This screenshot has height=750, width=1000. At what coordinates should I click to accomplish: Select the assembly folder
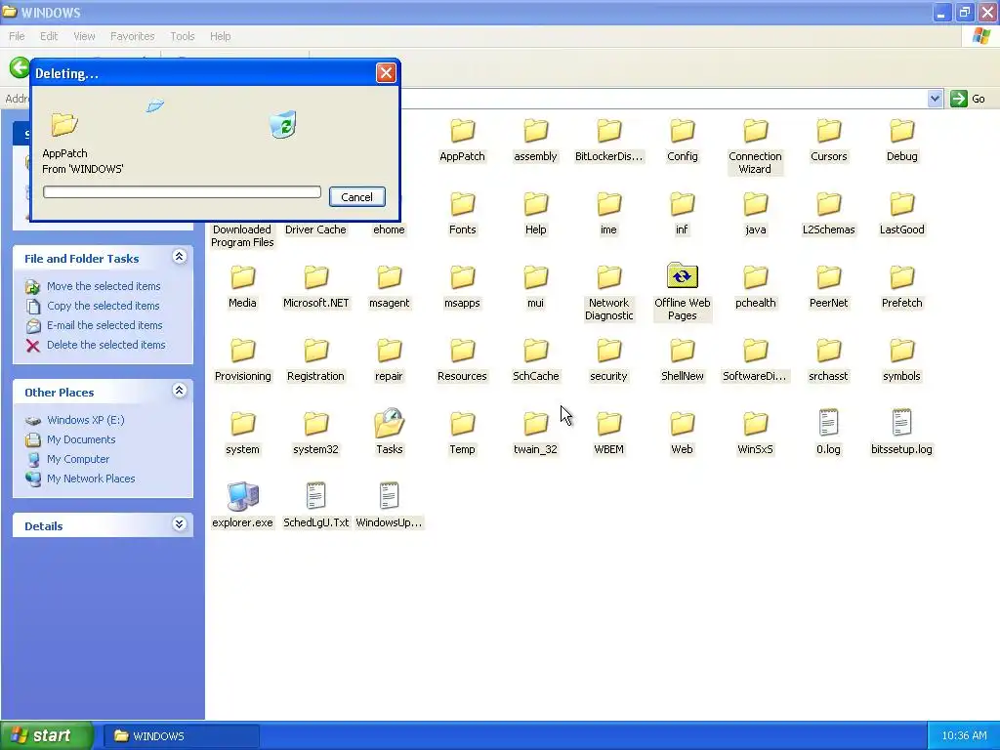(536, 141)
